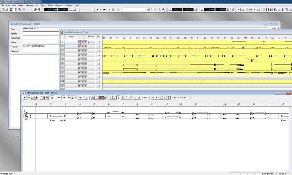This screenshot has height=175, width=292.
Task: Solo track 6 with its S button
Action: coord(82,64)
